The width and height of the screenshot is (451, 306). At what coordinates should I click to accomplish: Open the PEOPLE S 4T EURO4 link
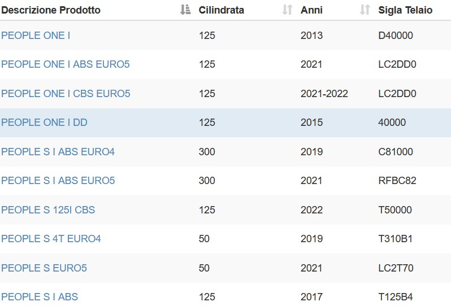(51, 238)
